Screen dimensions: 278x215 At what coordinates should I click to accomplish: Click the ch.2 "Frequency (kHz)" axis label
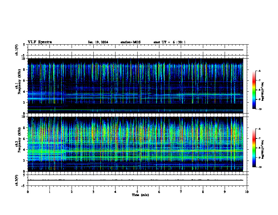tap(19, 140)
